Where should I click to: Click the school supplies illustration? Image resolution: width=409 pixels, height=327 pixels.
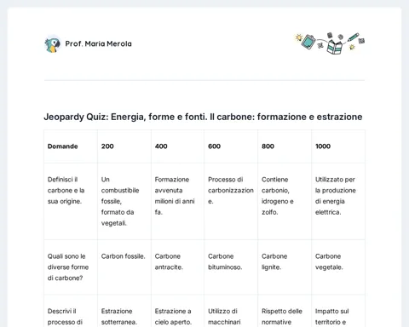click(x=330, y=43)
